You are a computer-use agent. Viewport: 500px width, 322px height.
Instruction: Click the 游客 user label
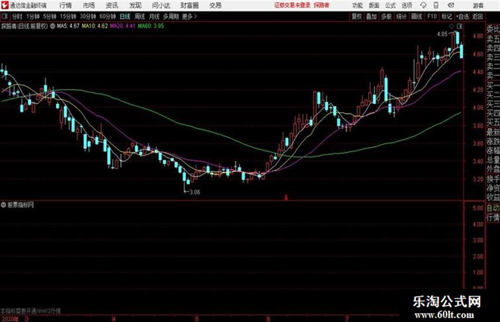click(x=478, y=5)
